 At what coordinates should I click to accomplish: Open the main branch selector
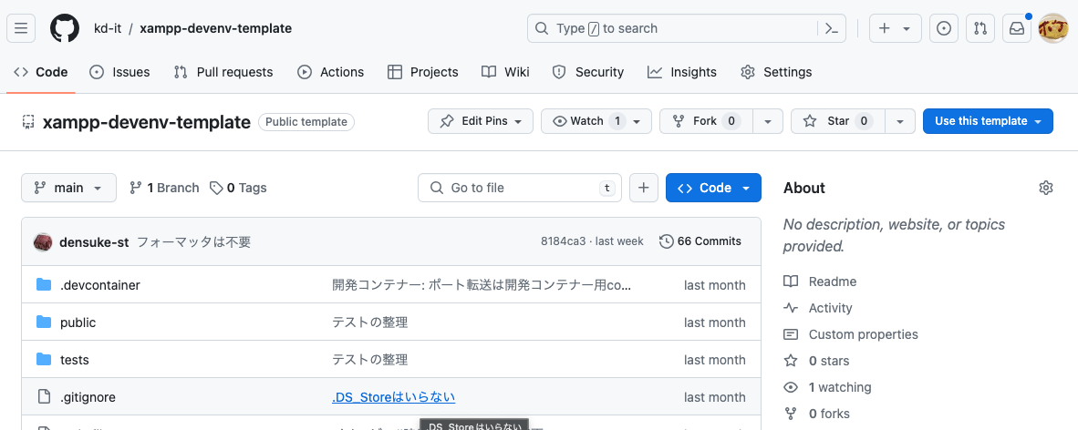pos(68,188)
